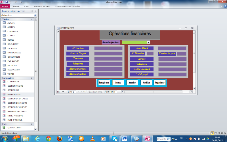Click the N° Facture input field

(108, 48)
